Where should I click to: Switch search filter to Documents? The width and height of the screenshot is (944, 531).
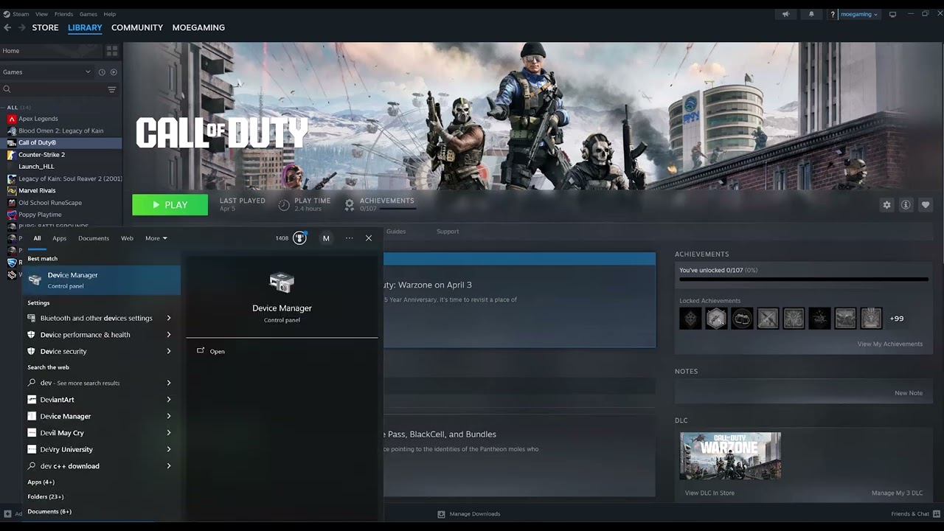click(x=94, y=238)
